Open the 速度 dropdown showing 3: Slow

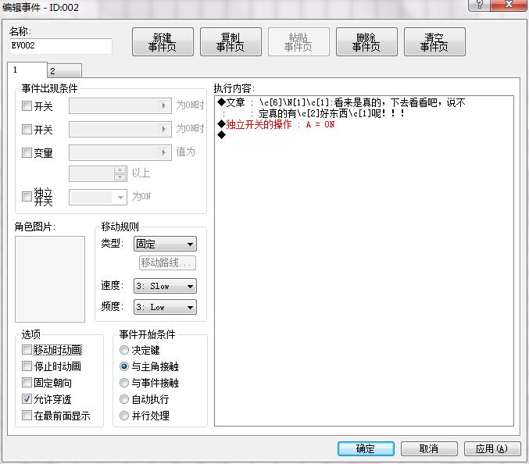click(x=165, y=286)
